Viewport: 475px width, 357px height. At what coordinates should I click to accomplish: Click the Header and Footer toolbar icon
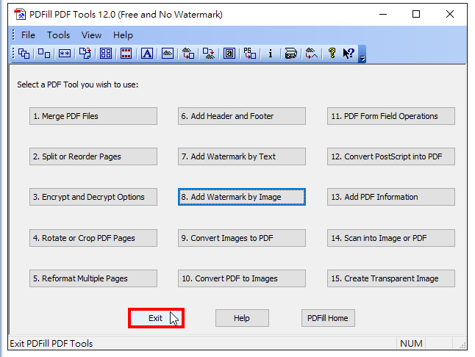[x=126, y=54]
